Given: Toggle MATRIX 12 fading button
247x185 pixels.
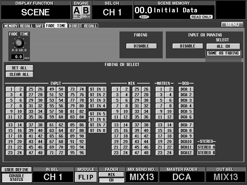Looking at the screenshot, I should click(169, 117).
